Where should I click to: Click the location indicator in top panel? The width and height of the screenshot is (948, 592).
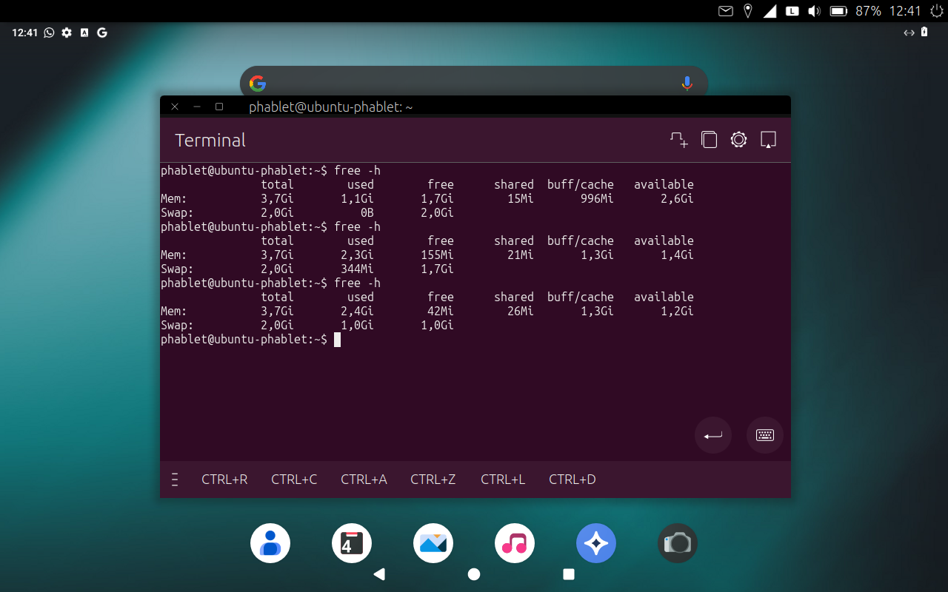(748, 11)
